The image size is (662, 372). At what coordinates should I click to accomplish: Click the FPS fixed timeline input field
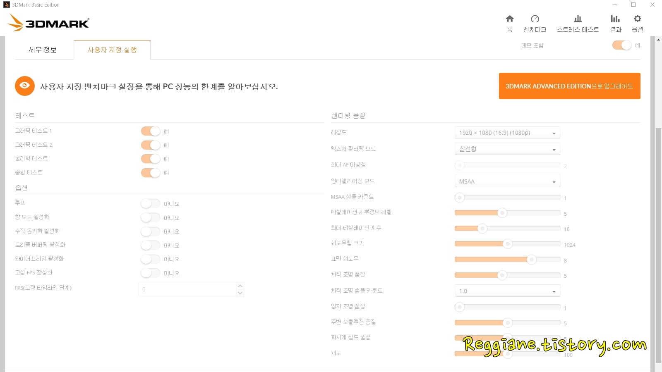188,289
